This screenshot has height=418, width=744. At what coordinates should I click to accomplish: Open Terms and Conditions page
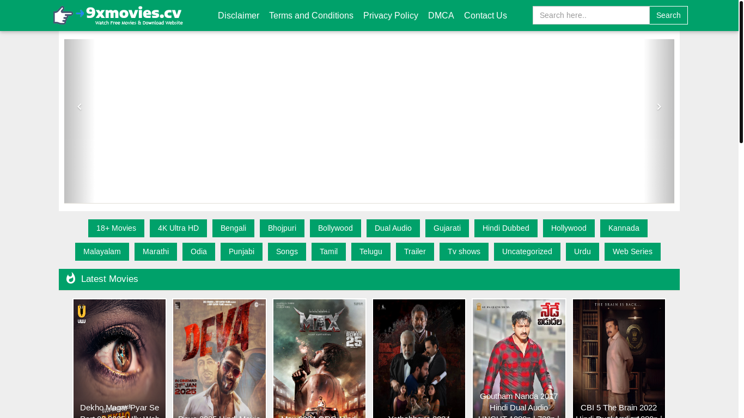311,15
